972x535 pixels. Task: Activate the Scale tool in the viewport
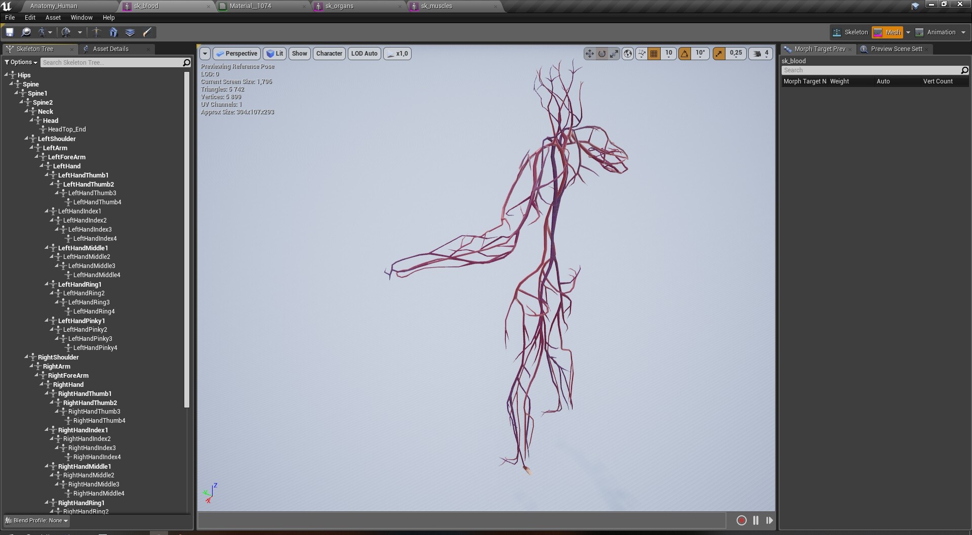click(x=614, y=53)
